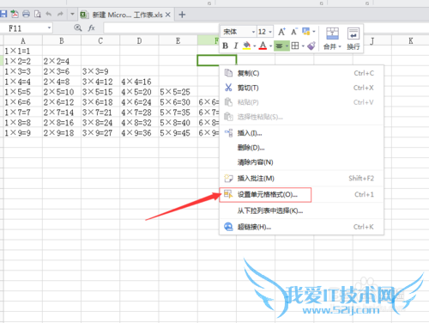This screenshot has height=323, width=429.
Task: Click the zoom magnifier icon beside formula bar
Action: 78,27
